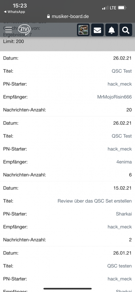This screenshot has width=135, height=292.
Task: Return to WhatsApp via back arrow
Action: (x=14, y=12)
